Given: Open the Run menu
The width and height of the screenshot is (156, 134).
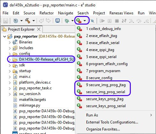Looking at the screenshot, I should tap(141, 13).
